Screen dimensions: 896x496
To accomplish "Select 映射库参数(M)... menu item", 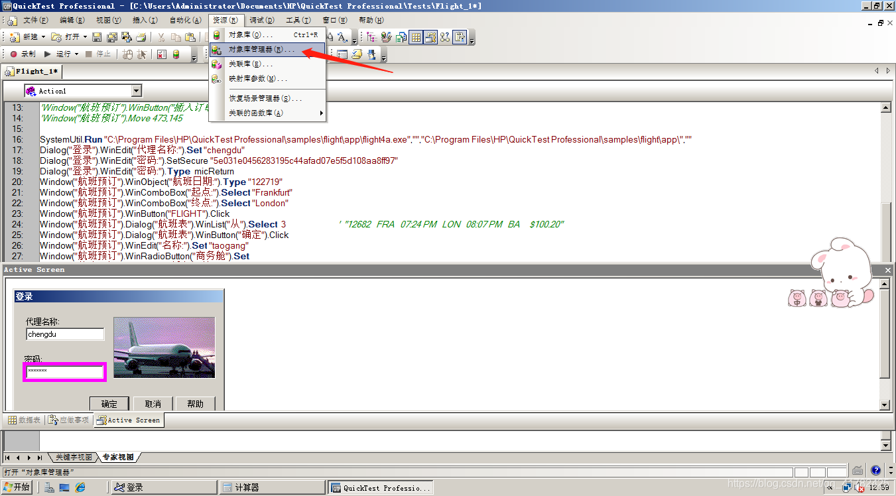I will pyautogui.click(x=267, y=78).
